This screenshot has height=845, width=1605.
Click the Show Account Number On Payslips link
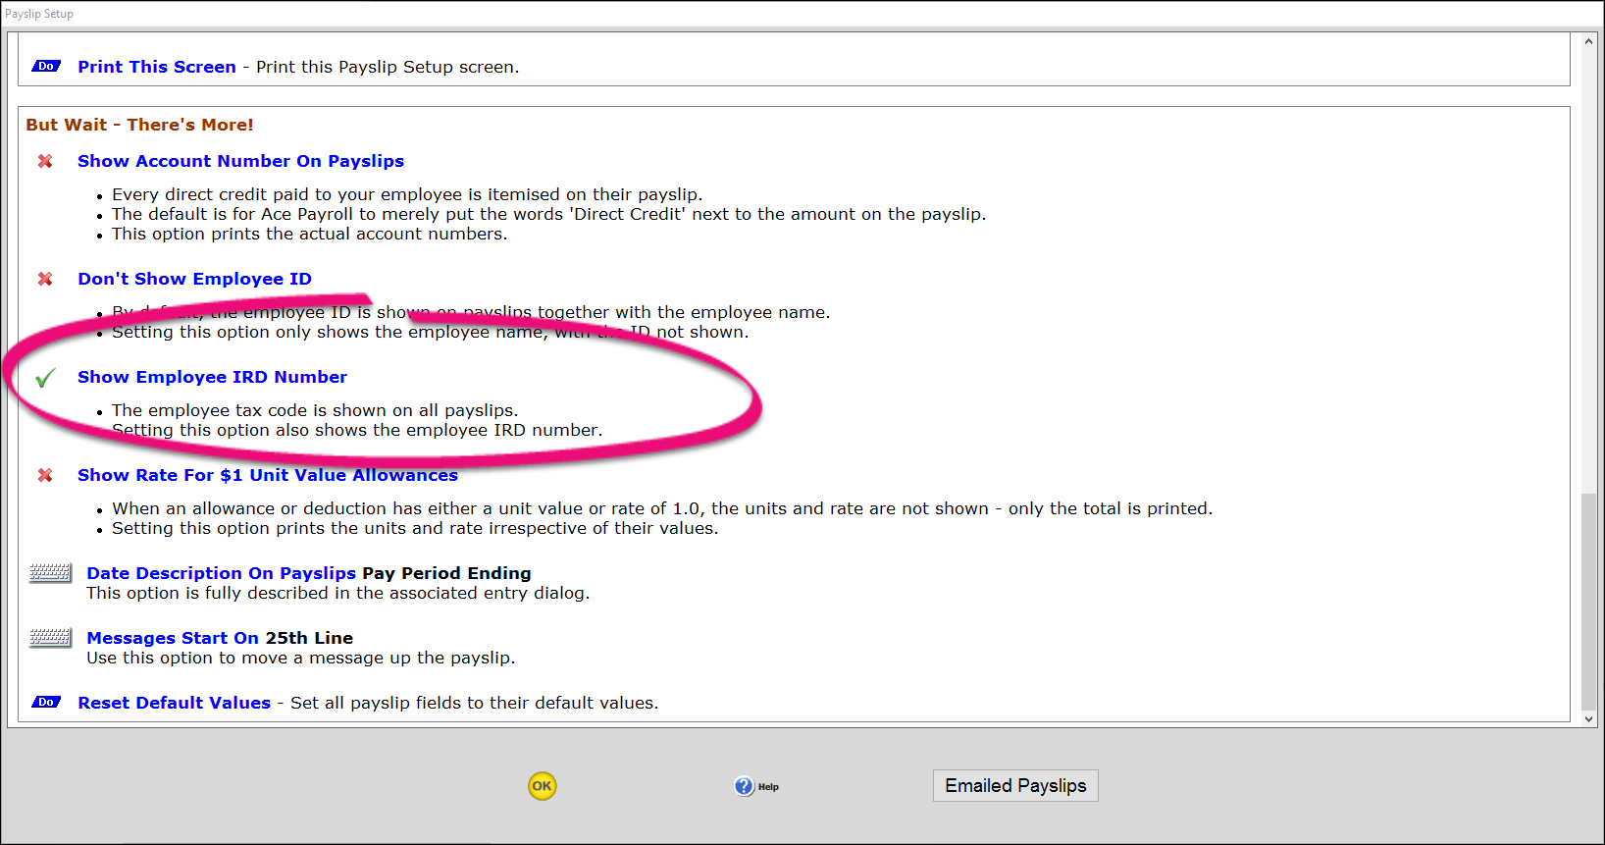coord(240,161)
